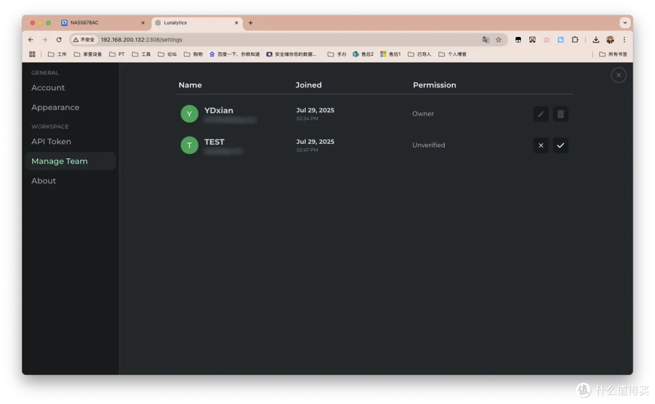Open a new browser tab
Screen dimensions: 655x404
[250, 23]
